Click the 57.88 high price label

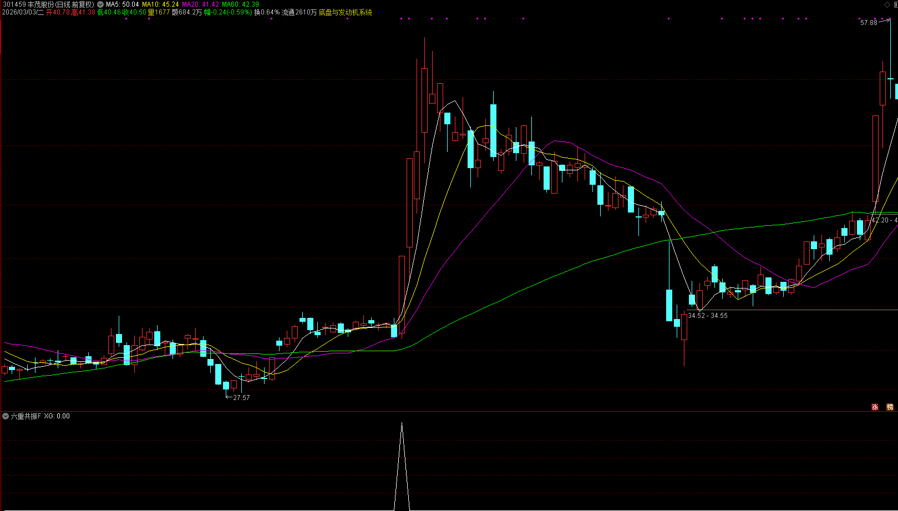(x=869, y=23)
